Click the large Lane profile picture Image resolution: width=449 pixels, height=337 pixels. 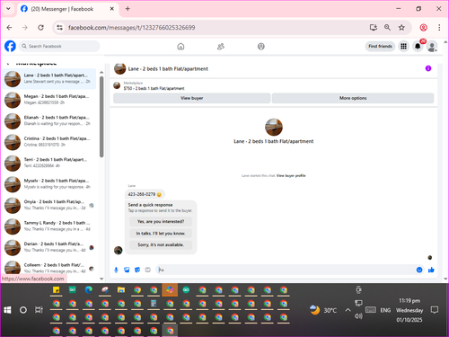[x=274, y=127]
